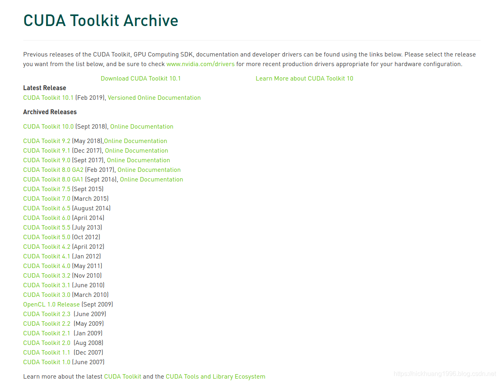Open CUDA Toolkit 5.0 release
The width and height of the screenshot is (500, 381).
coord(47,237)
